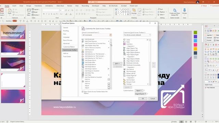Select AutoSave entry in the right list
Screen dimensions: 219x123
[129, 44]
